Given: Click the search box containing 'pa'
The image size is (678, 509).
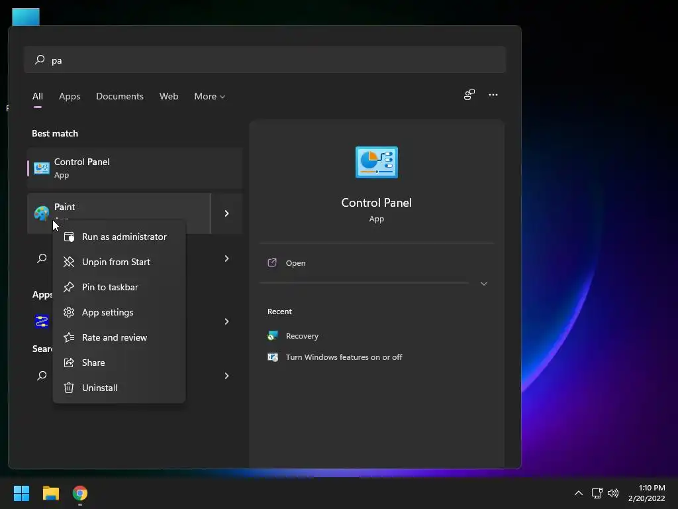Looking at the screenshot, I should (x=265, y=60).
